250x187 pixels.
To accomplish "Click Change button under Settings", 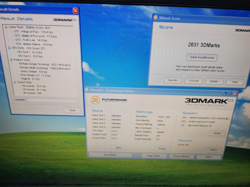I will point(162,149).
